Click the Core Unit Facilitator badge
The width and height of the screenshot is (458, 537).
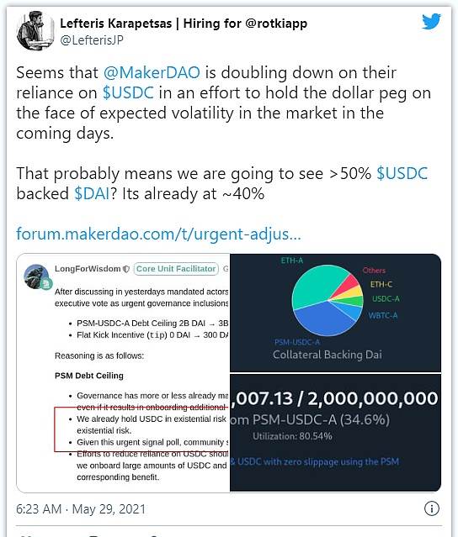tap(176, 269)
